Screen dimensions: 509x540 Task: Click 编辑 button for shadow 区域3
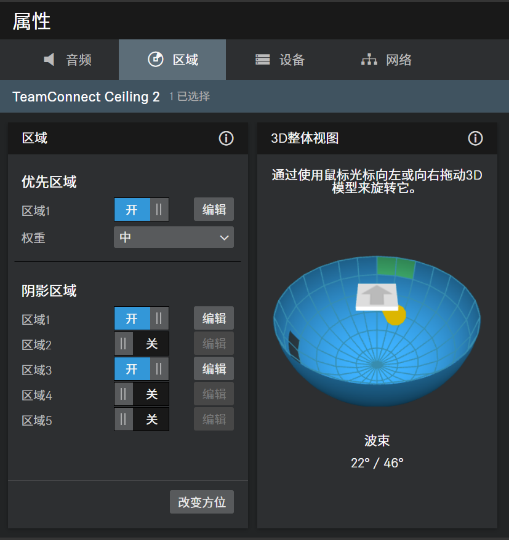214,369
